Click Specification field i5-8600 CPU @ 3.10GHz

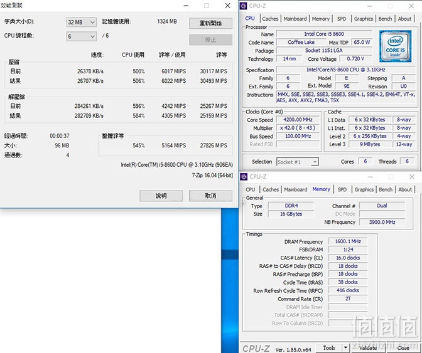pyautogui.click(x=346, y=70)
